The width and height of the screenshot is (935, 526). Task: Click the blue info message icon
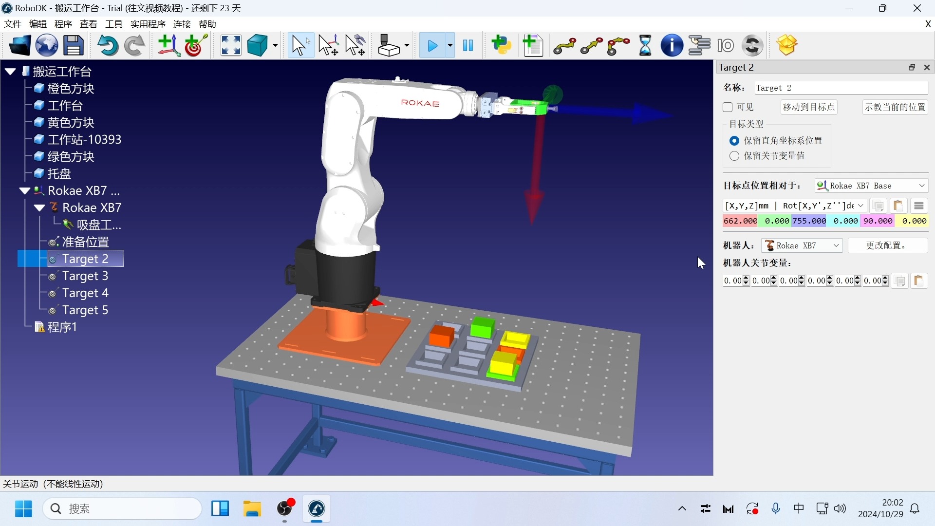pos(672,46)
